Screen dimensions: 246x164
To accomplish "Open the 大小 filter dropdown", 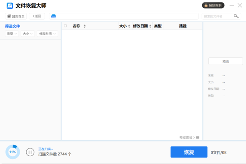I will (28, 34).
